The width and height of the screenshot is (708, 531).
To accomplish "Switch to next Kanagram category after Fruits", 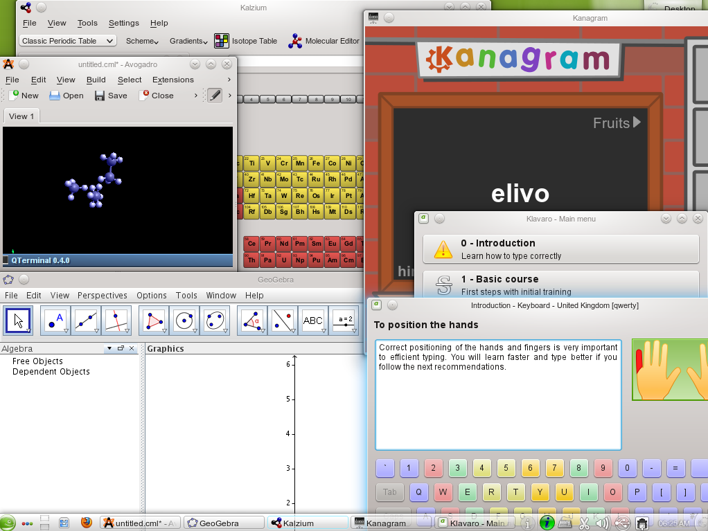I will [x=637, y=123].
